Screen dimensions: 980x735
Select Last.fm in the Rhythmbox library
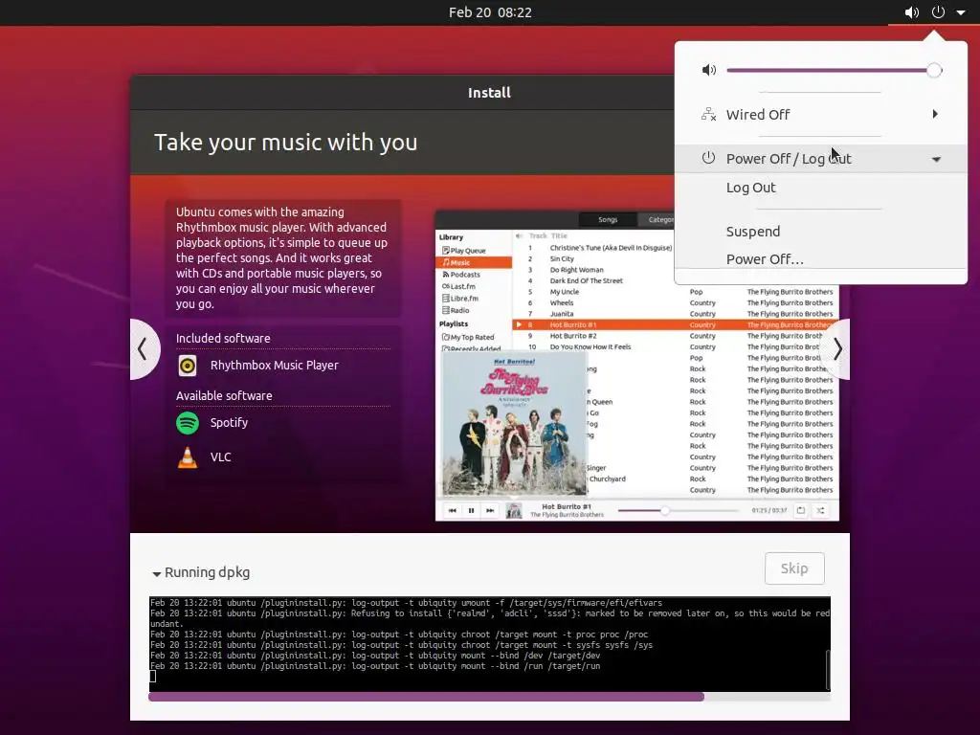click(x=458, y=286)
